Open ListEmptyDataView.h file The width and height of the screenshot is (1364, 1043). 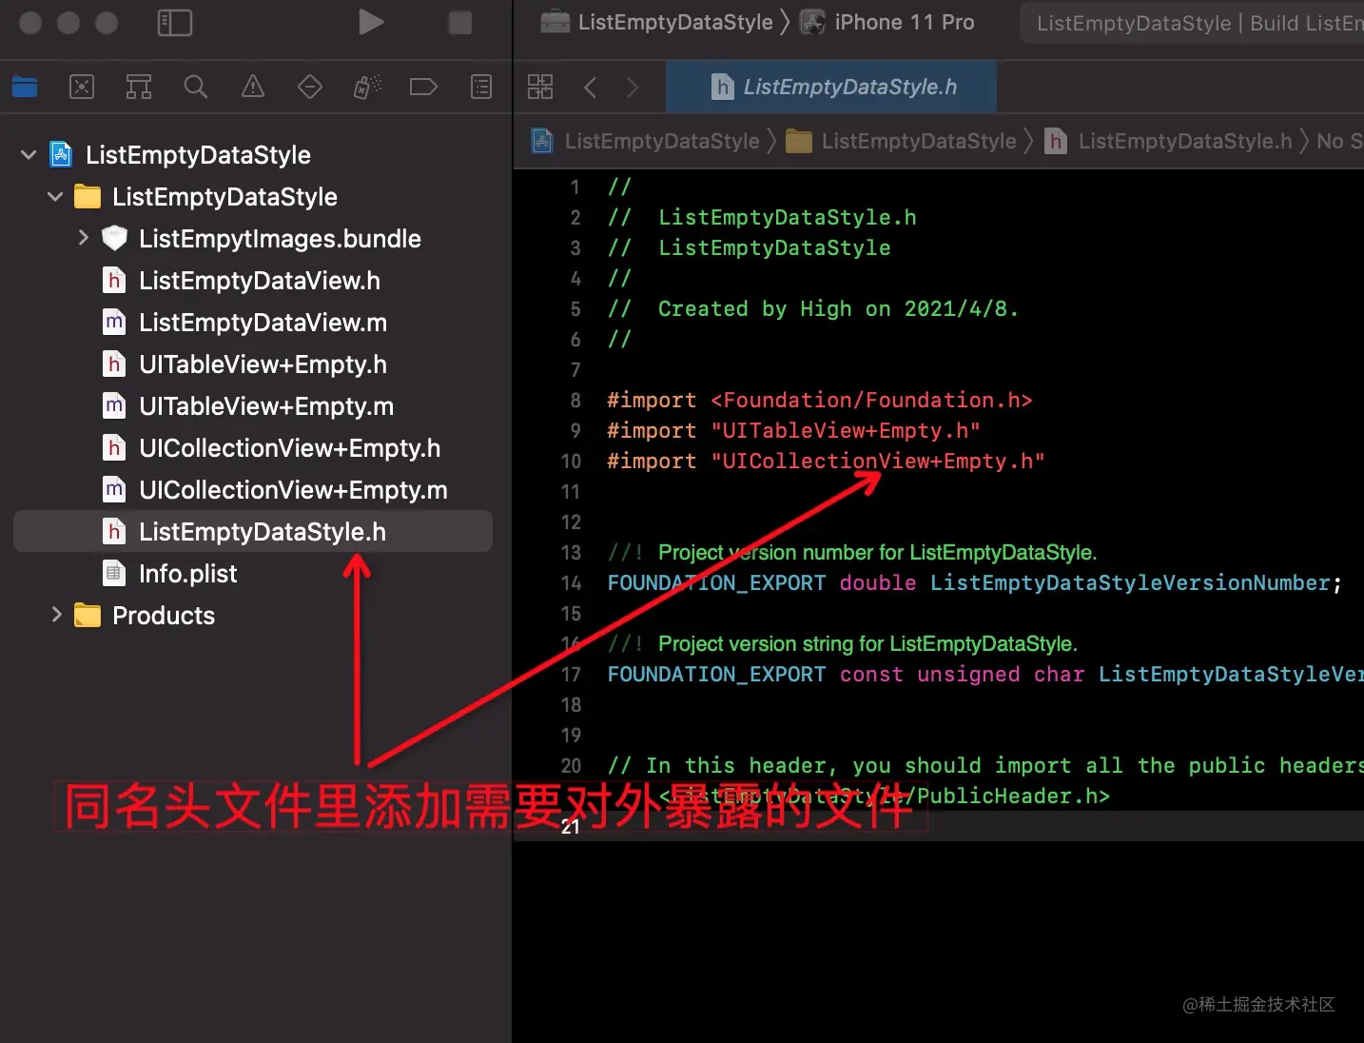[259, 280]
